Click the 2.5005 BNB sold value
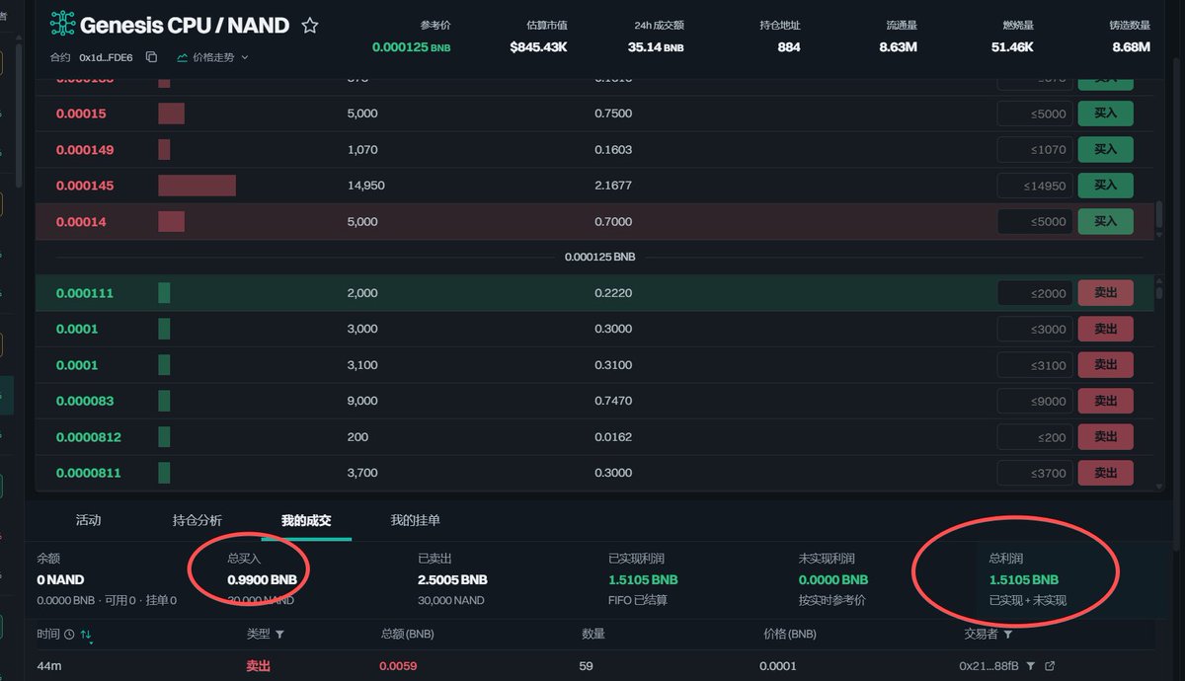 (453, 579)
